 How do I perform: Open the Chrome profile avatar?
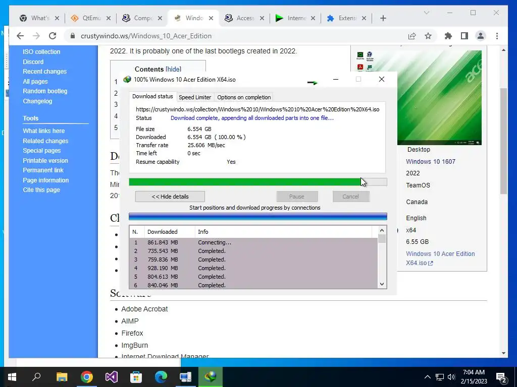[x=481, y=36]
